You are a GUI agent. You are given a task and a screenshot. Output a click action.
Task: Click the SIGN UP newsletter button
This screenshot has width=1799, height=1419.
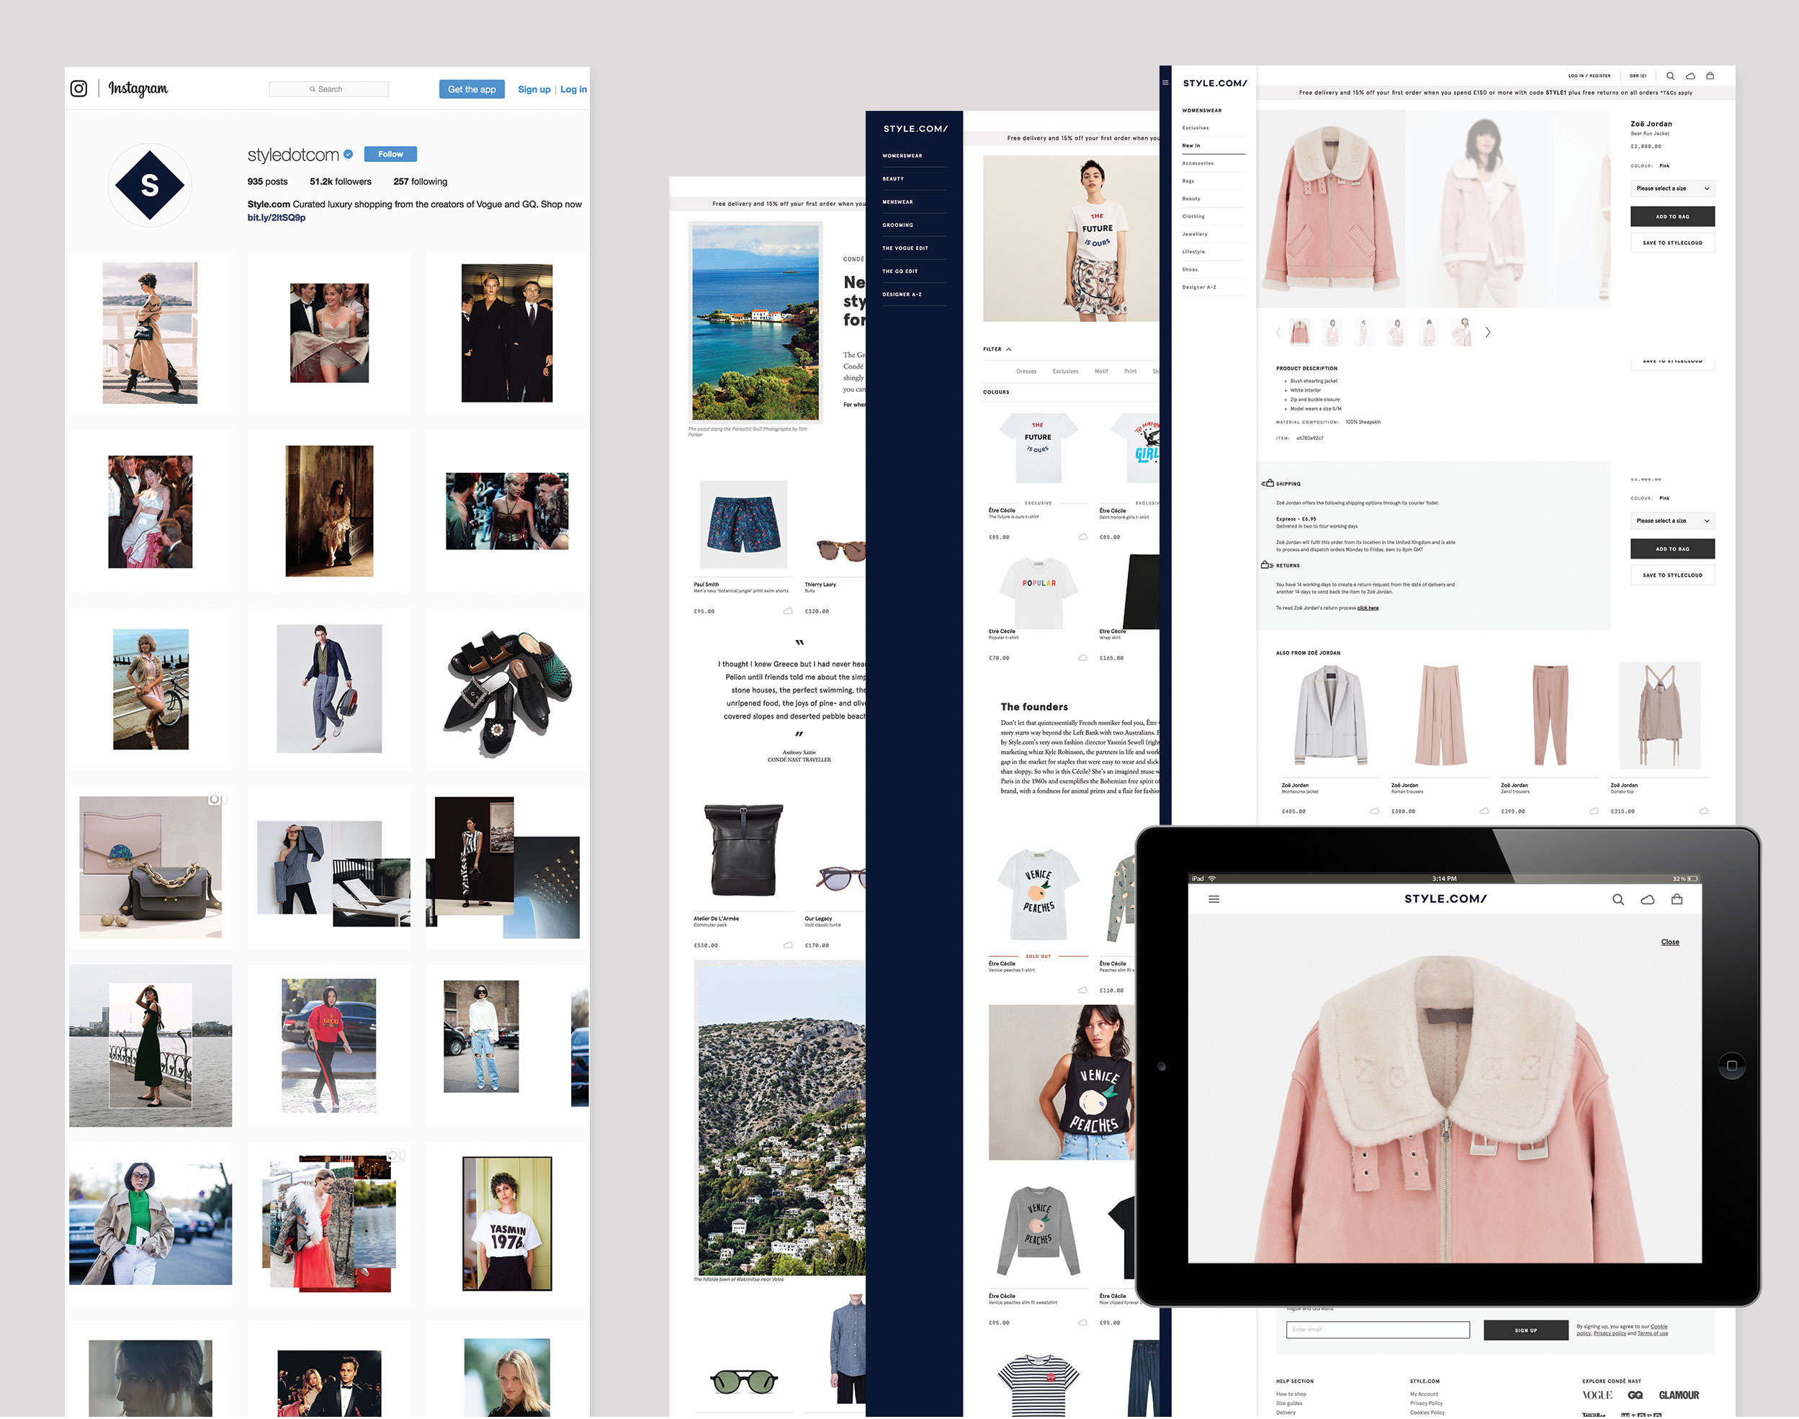[x=1525, y=1330]
